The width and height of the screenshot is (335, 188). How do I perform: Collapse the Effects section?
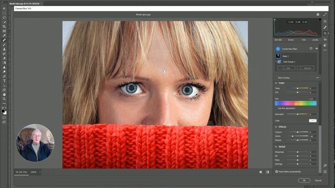(276, 127)
